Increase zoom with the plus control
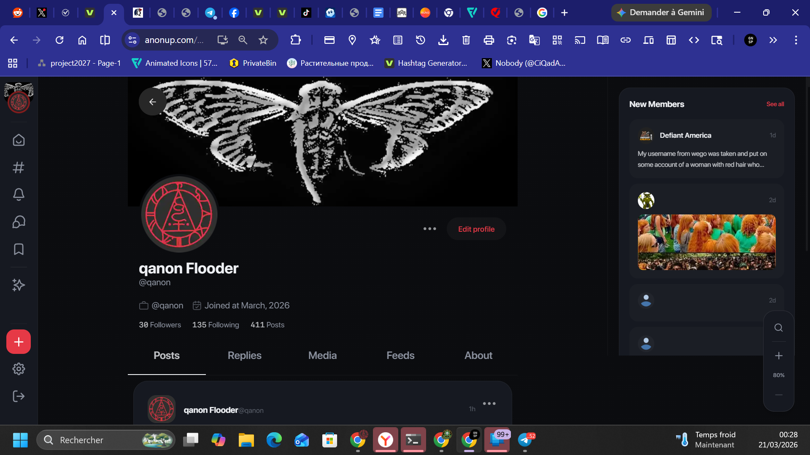This screenshot has height=455, width=810. point(779,356)
